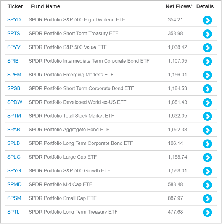Open details arrow for SPTS row
Image resolution: width=222 pixels, height=224 pixels.
[x=207, y=34]
